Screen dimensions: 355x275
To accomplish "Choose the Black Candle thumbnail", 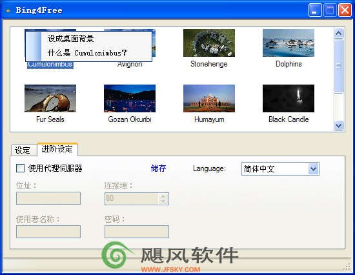I will click(289, 98).
